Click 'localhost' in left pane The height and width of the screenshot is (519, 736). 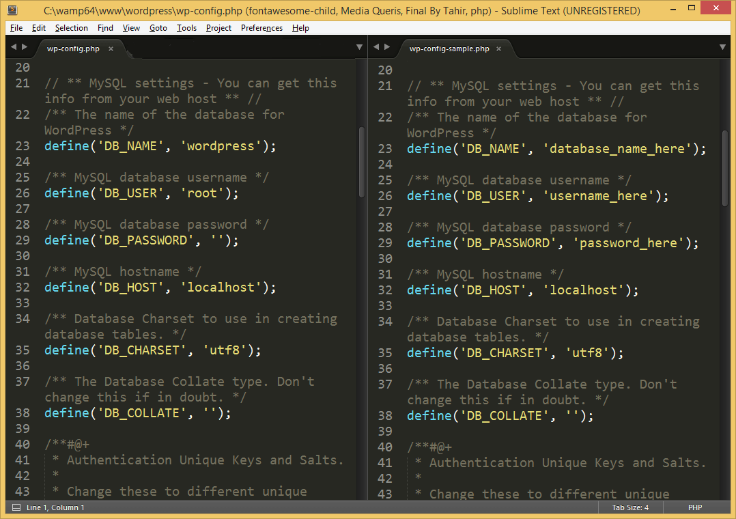click(x=221, y=287)
